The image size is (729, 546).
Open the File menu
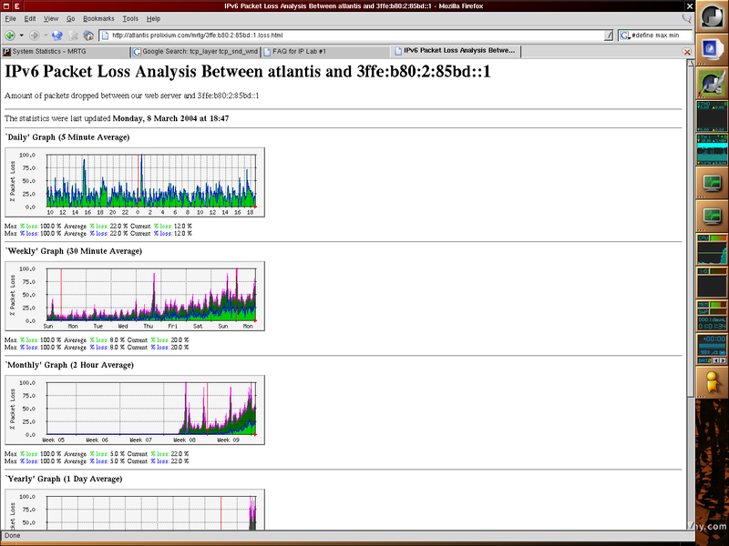[10, 18]
